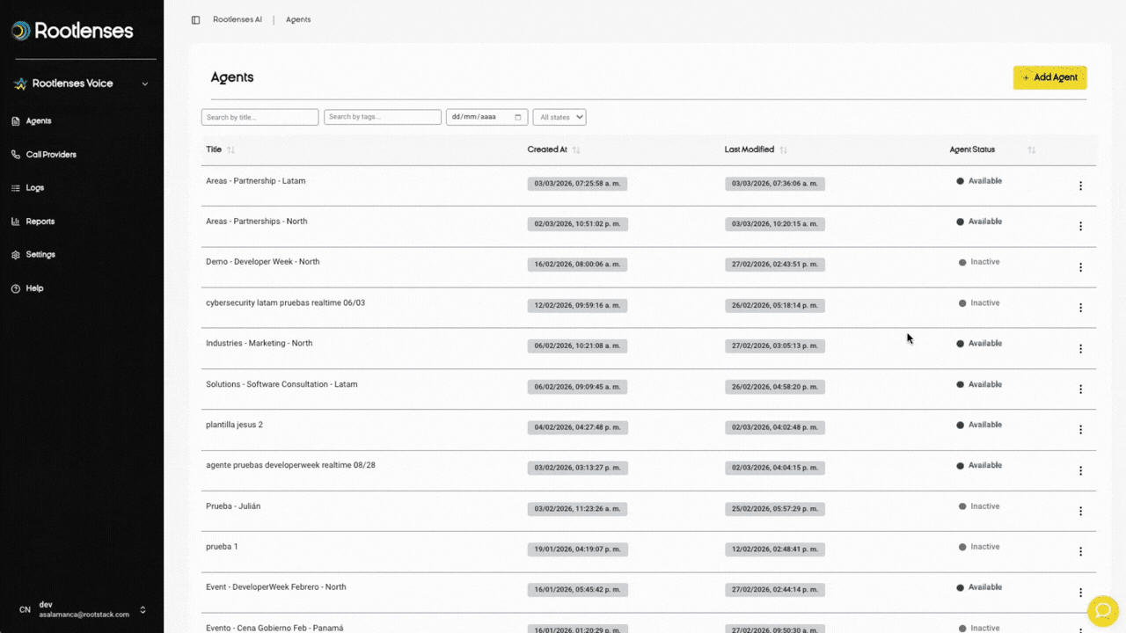Click calendar icon in date filter
The height and width of the screenshot is (633, 1126).
pyautogui.click(x=518, y=117)
